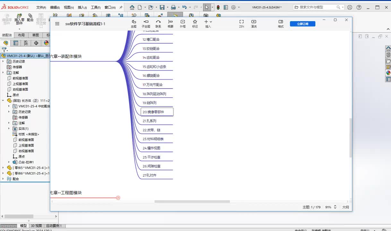This screenshot has width=391, height=231.
Task: Print the document with the Print icon
Action: point(173,7)
